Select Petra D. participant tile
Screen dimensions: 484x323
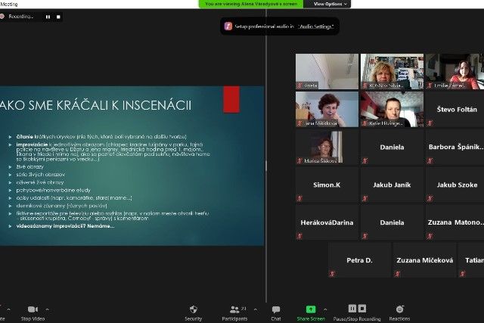pos(359,259)
